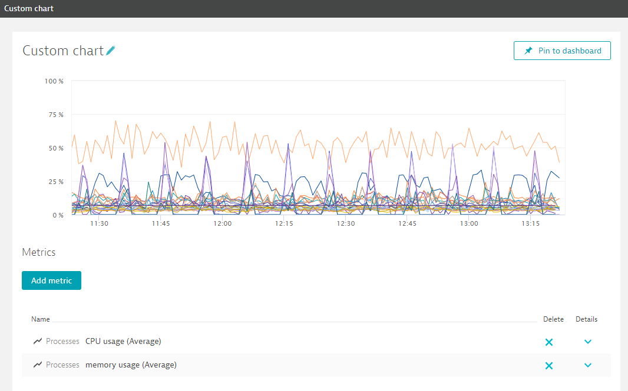Image resolution: width=628 pixels, height=391 pixels.
Task: Click the Metrics section heading
Action: pyautogui.click(x=39, y=252)
